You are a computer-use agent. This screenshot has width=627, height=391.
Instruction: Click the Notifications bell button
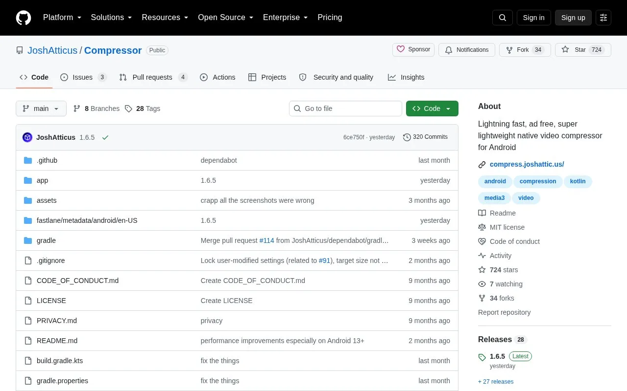467,50
